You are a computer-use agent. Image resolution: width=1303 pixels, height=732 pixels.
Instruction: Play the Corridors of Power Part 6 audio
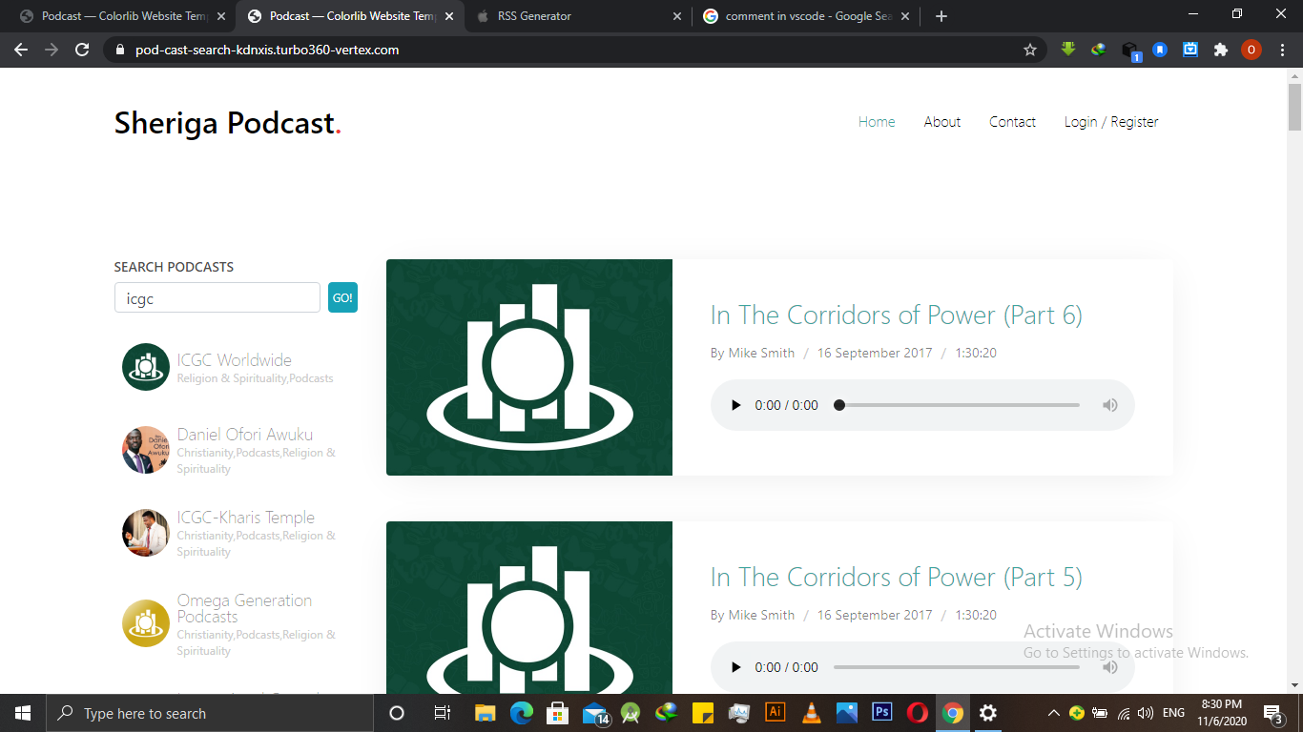735,405
